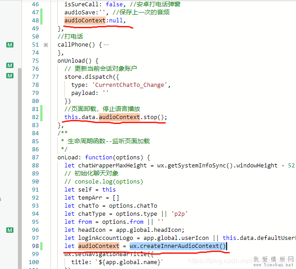The height and width of the screenshot is (269, 296).
Task: Click the M badge beside line 51
Action: [10, 45]
